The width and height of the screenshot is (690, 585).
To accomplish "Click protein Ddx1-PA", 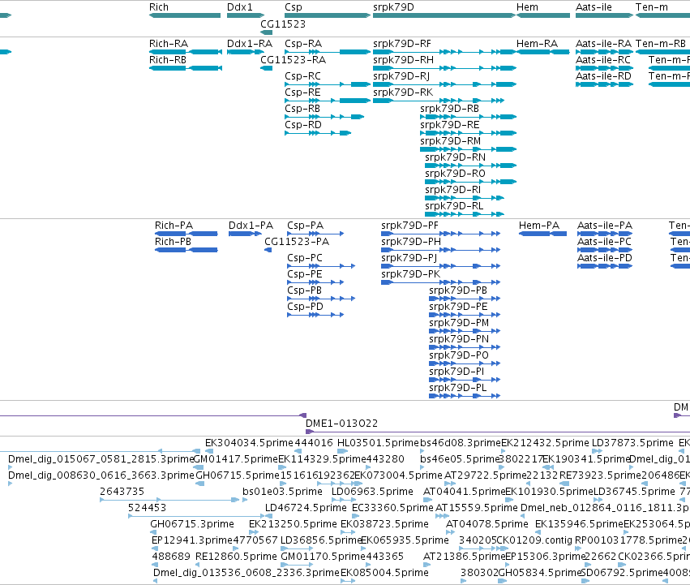I will click(245, 234).
